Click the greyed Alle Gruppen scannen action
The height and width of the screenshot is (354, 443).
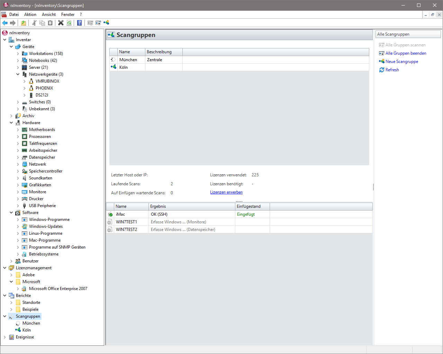click(x=406, y=45)
